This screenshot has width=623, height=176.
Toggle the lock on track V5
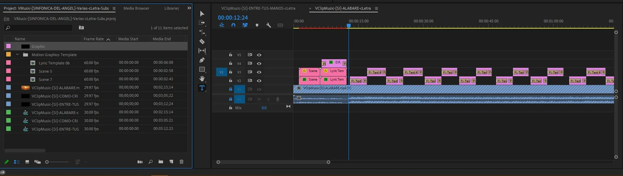click(x=231, y=55)
